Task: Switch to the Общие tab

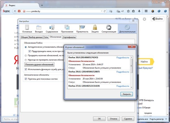Action: point(24,37)
